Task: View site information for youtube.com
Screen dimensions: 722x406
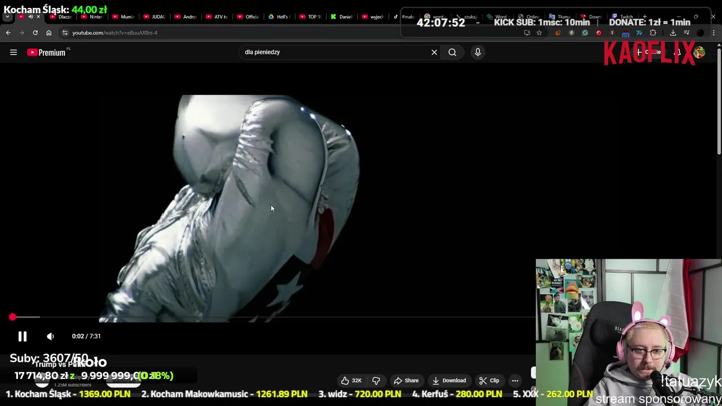Action: coord(65,33)
